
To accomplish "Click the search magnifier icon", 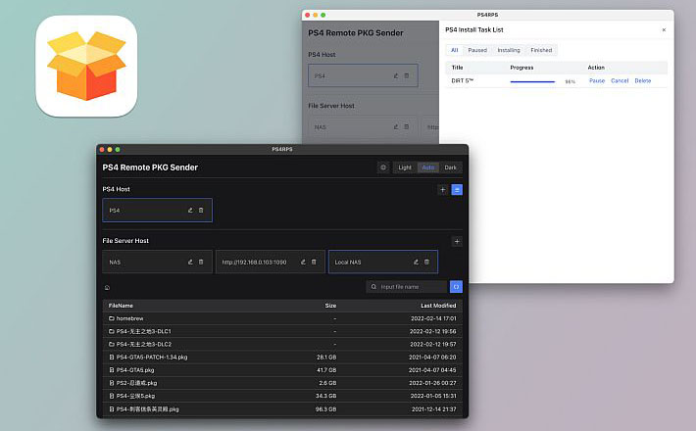I will tap(373, 287).
